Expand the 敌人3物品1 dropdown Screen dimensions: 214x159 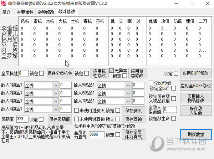(x=41, y=101)
